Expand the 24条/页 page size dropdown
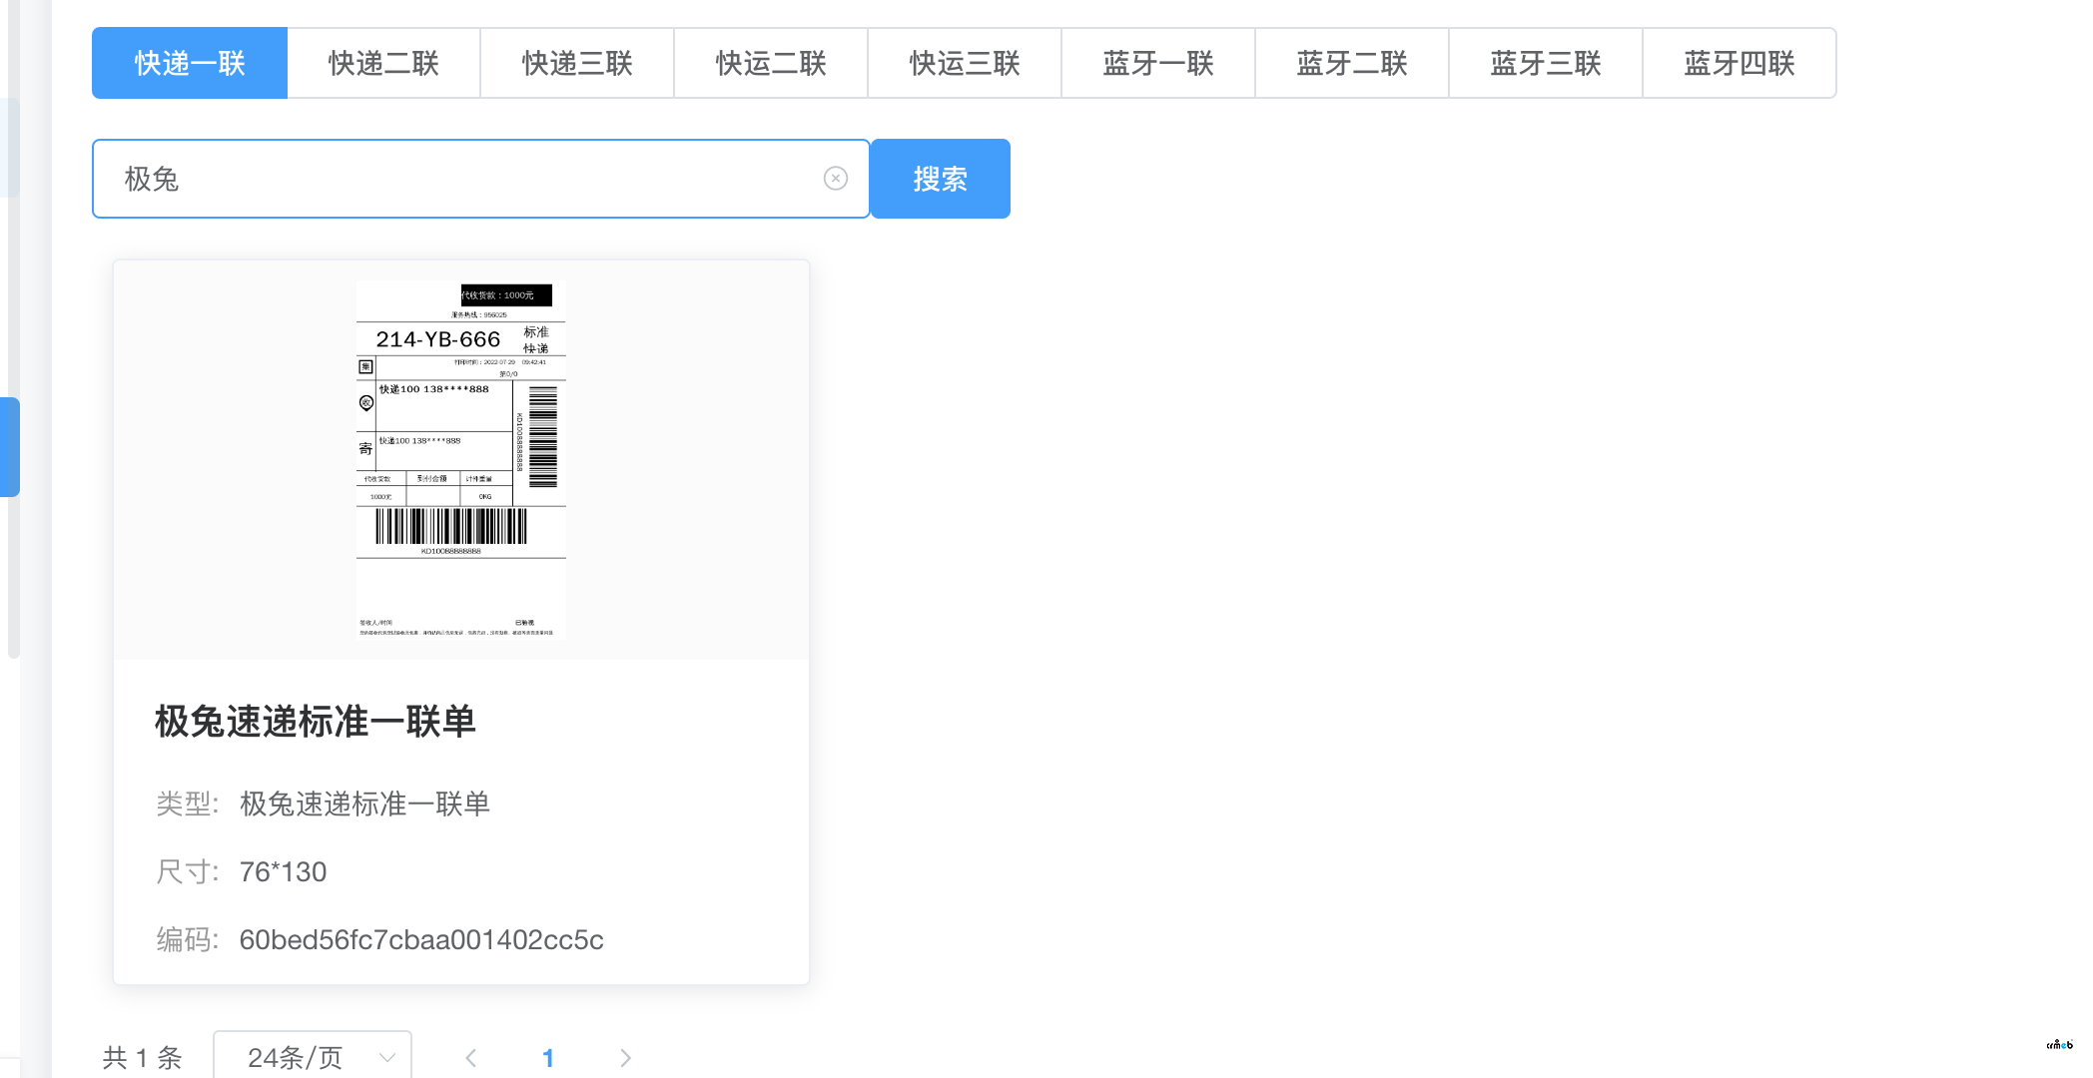This screenshot has height=1078, width=2093. (313, 1057)
